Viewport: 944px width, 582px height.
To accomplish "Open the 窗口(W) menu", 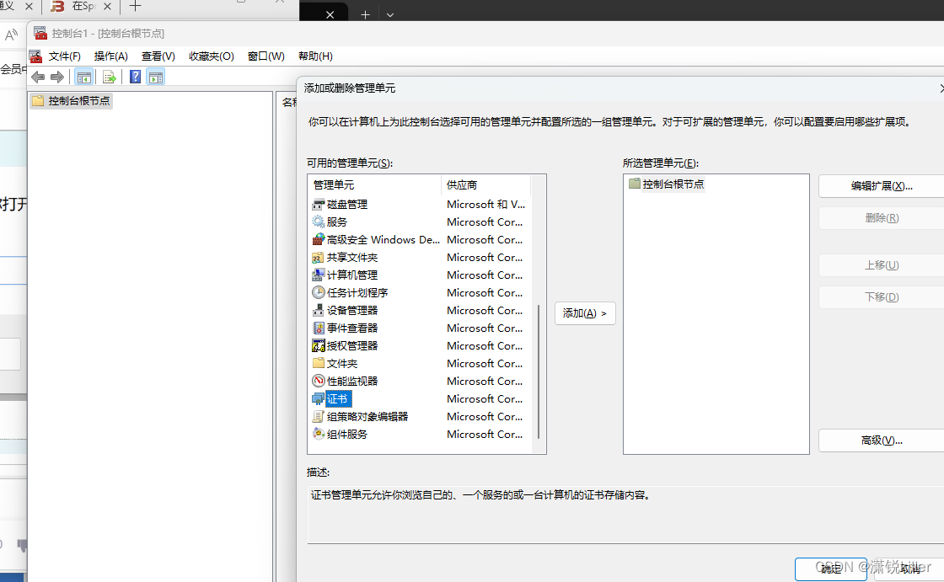I will 265,56.
